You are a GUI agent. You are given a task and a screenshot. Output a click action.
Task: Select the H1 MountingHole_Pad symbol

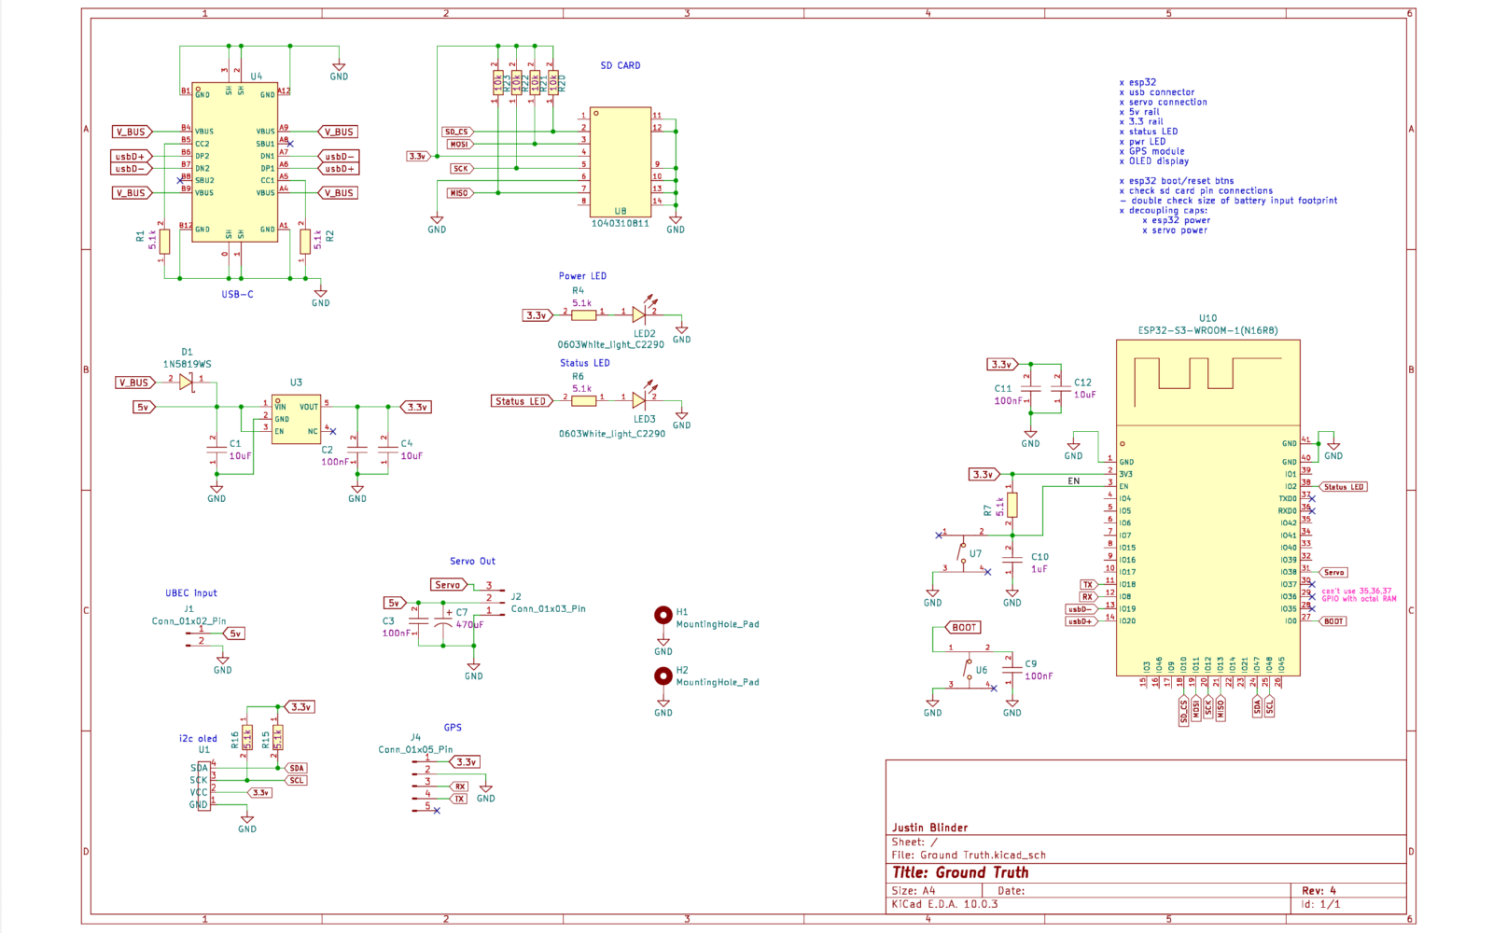(663, 615)
